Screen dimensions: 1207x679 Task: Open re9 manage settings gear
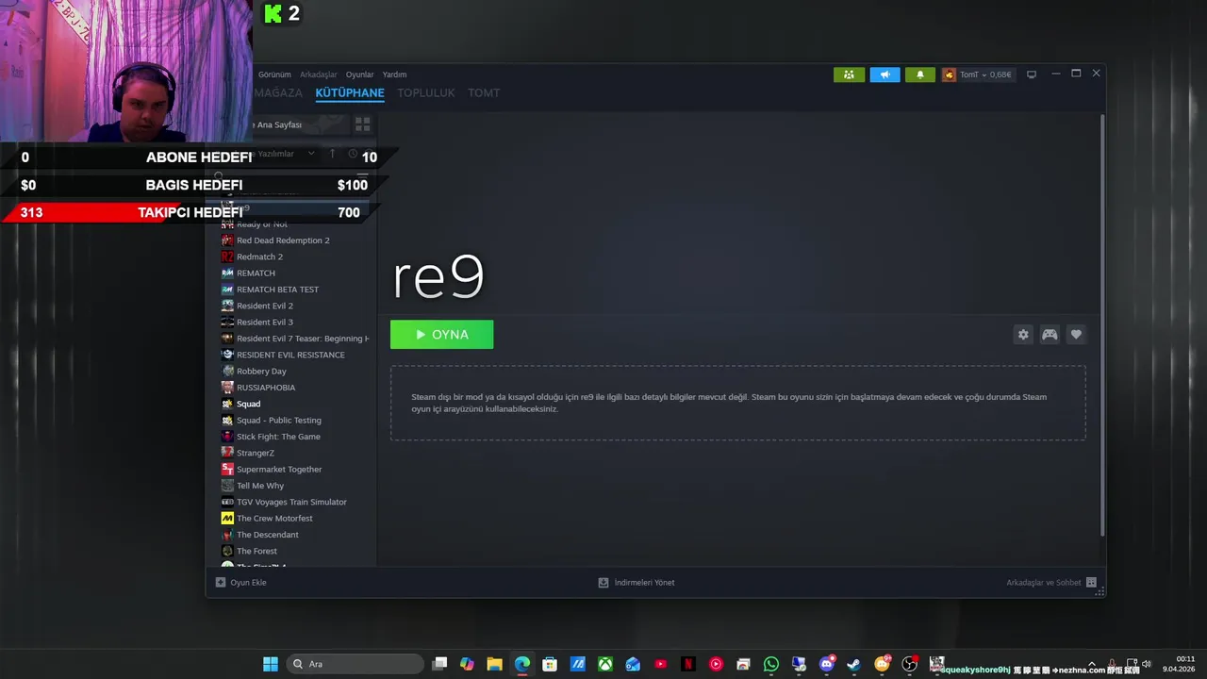coord(1023,334)
